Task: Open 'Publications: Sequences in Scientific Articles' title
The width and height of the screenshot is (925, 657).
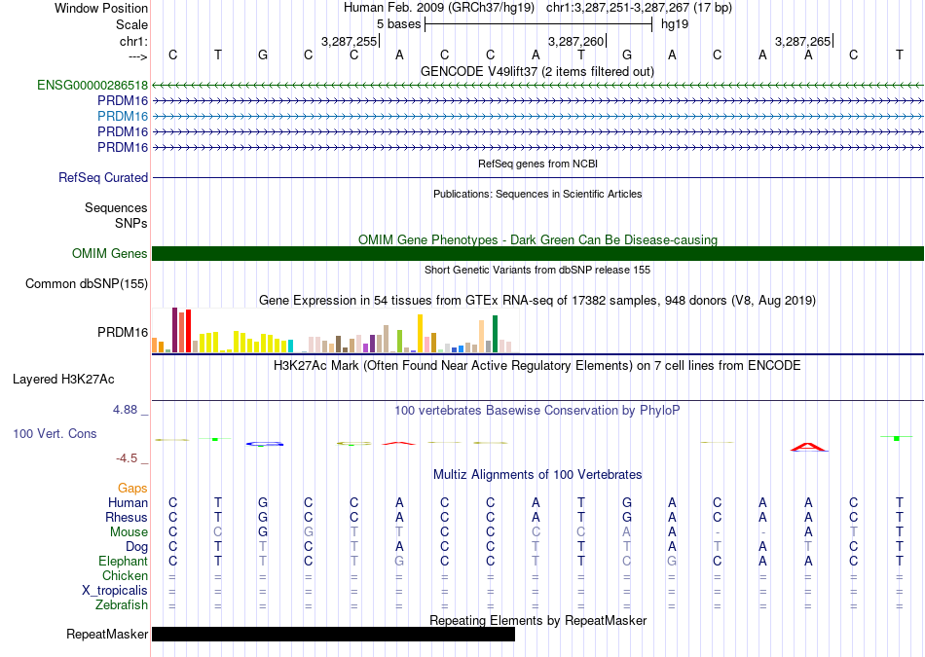Action: (537, 194)
